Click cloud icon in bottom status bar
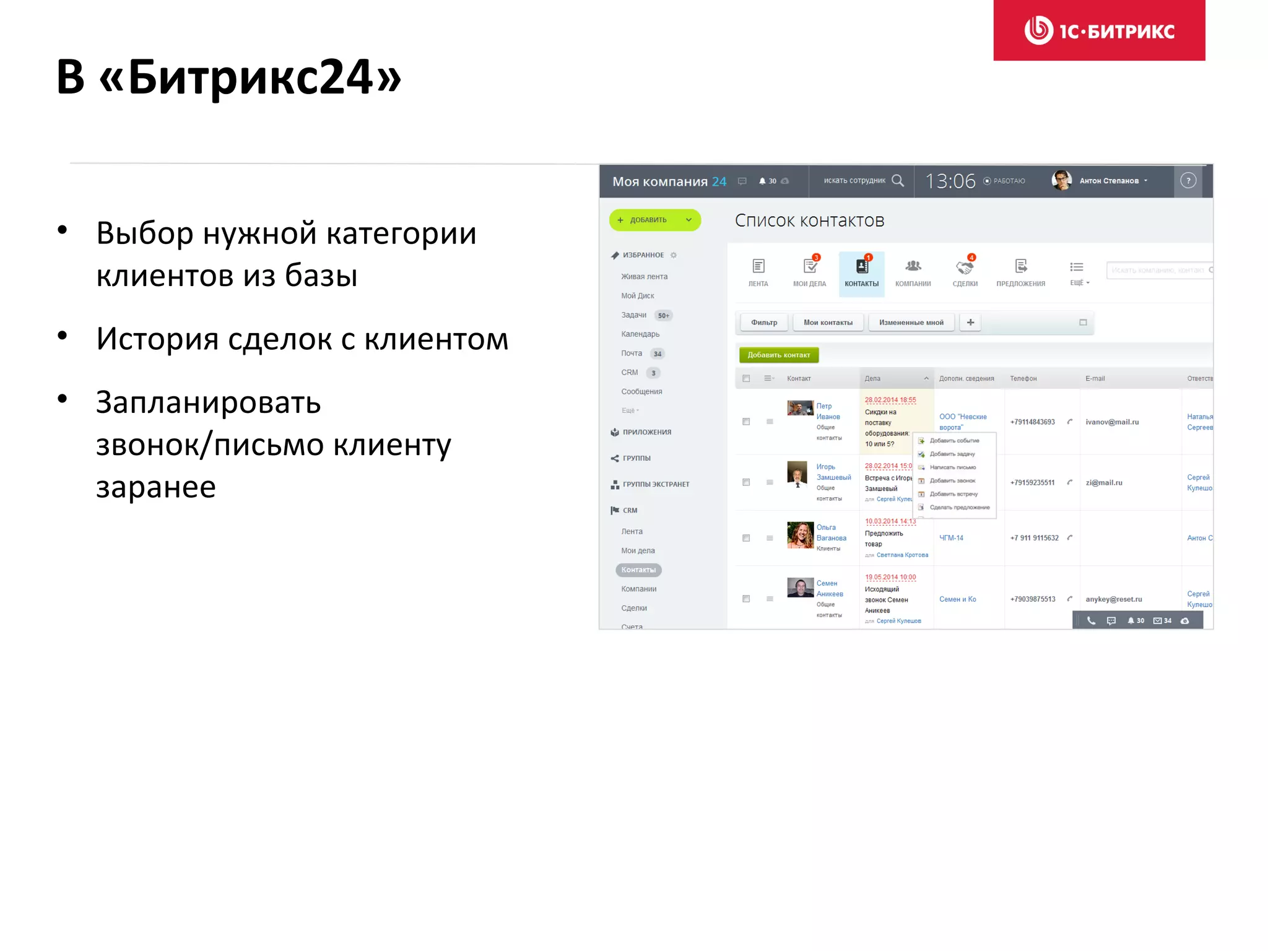This screenshot has height=951, width=1268. tap(1185, 620)
